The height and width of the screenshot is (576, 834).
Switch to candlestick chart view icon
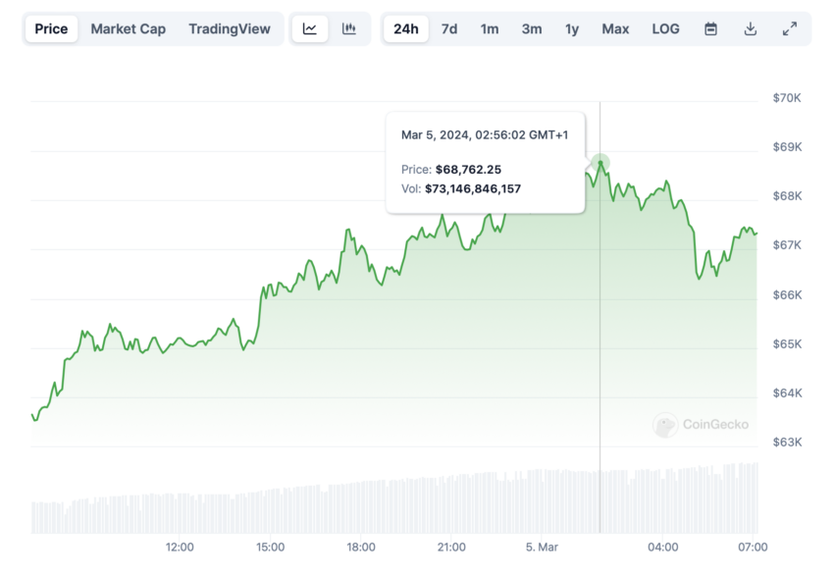[349, 28]
